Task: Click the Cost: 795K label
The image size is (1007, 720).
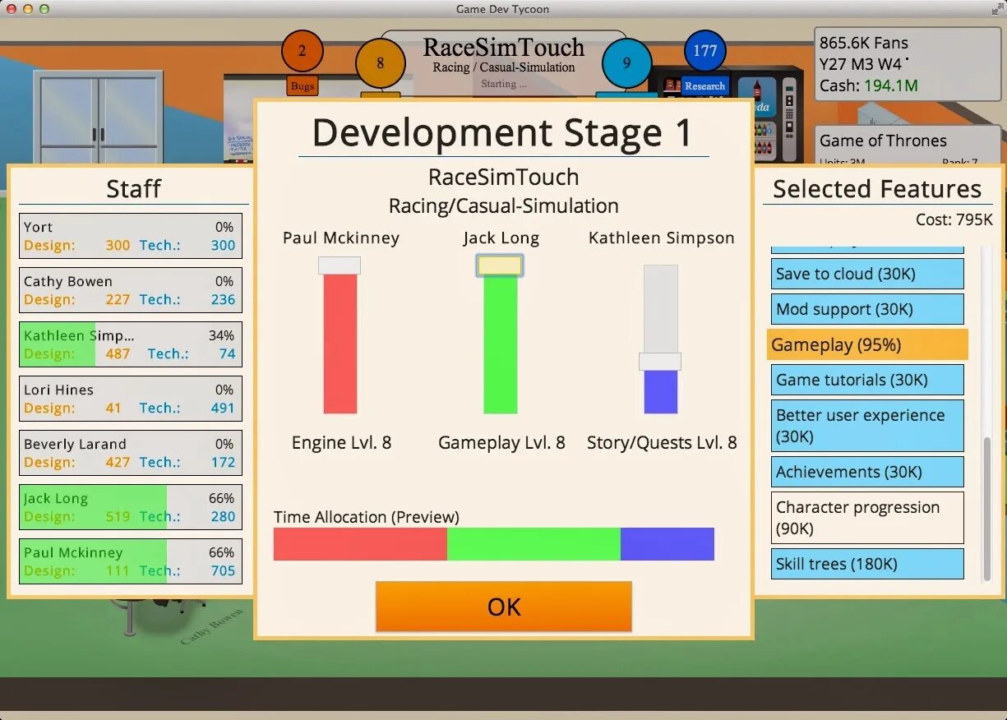Action: point(954,220)
